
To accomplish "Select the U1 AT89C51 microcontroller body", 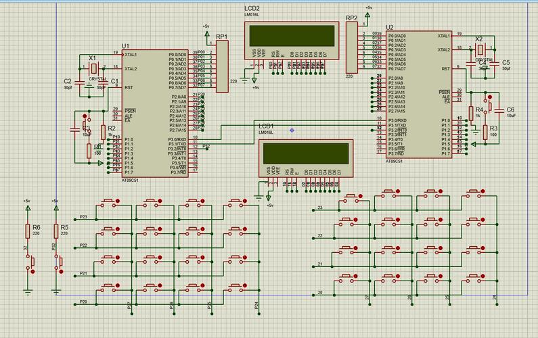I will tap(155, 113).
